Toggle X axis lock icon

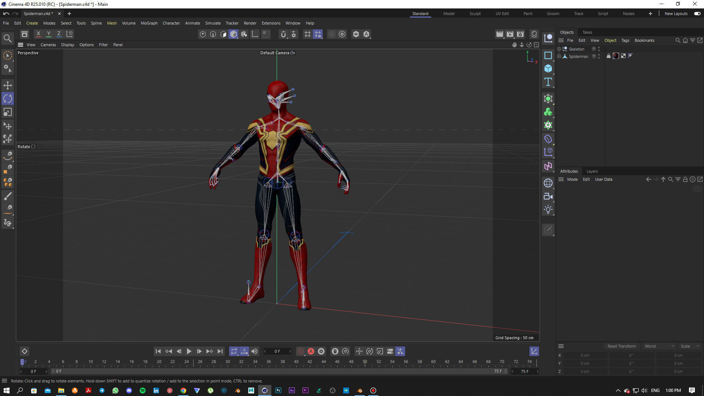click(x=38, y=34)
